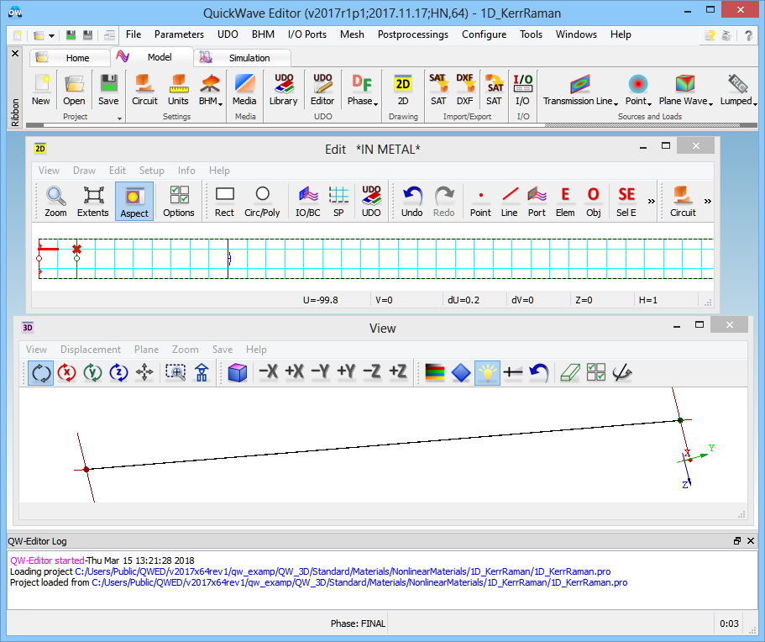765x642 pixels.
Task: Choose the Circ/Poly drawing tool
Action: coord(262,201)
